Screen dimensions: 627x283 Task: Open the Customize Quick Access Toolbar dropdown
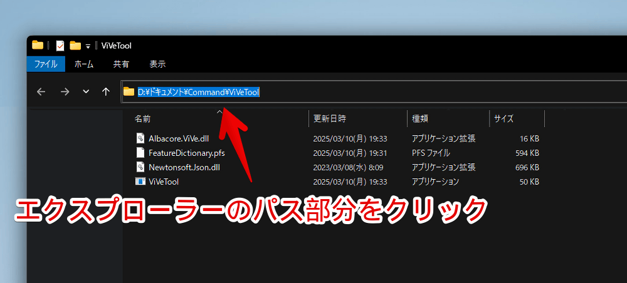pyautogui.click(x=88, y=46)
